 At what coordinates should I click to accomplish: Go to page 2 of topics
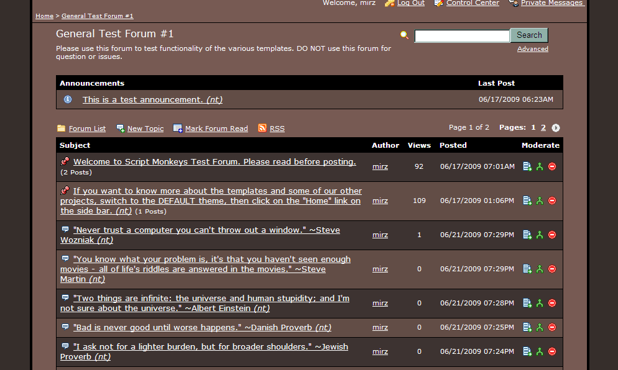point(543,127)
